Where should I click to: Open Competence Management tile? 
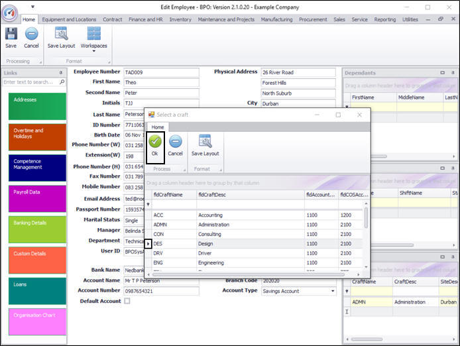37,168
